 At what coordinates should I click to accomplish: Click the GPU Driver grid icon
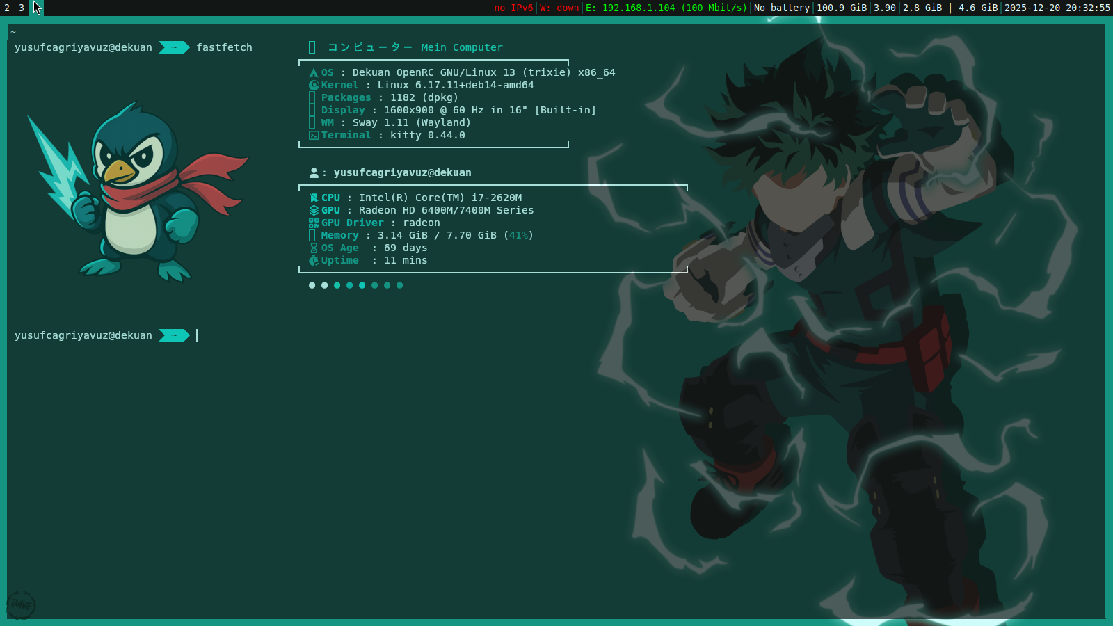coord(314,223)
